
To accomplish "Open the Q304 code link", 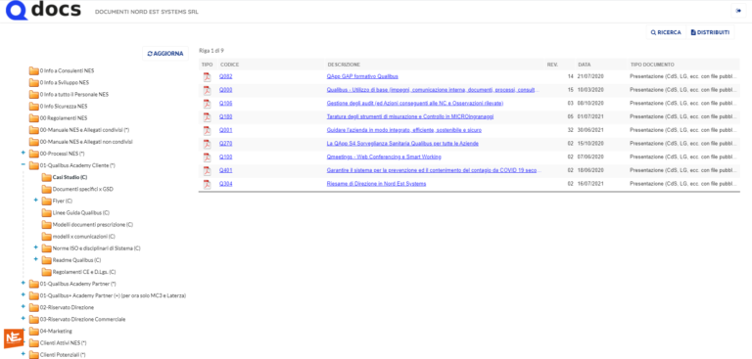I will [x=226, y=184].
